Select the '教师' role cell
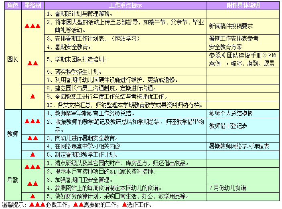Screen dimensions: 282x209 coord(13,134)
